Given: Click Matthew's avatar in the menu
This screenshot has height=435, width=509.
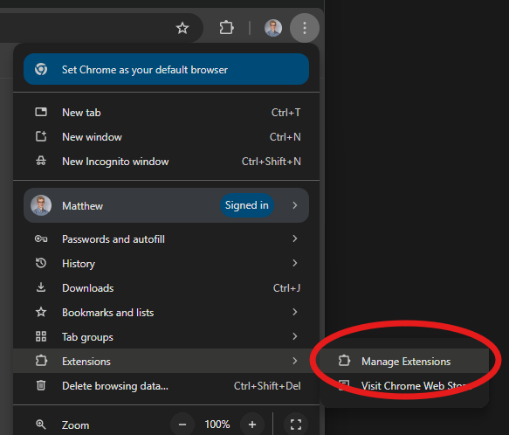Looking at the screenshot, I should point(41,205).
